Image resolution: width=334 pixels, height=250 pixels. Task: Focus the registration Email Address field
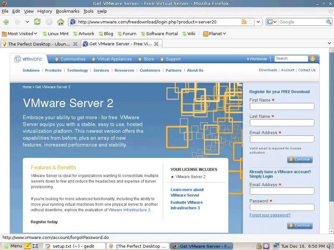tap(282, 139)
